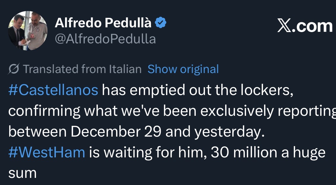Viewport: 336px width, 185px height.
Task: Click the blue verified checkmark badge
Action: click(161, 23)
